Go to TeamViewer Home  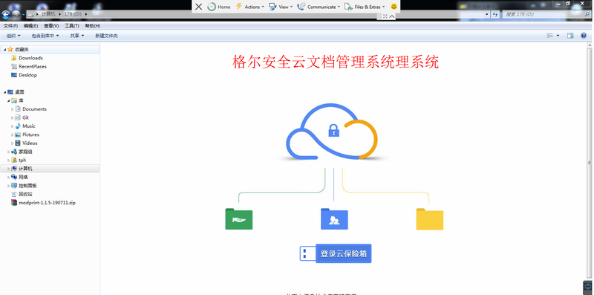(219, 7)
